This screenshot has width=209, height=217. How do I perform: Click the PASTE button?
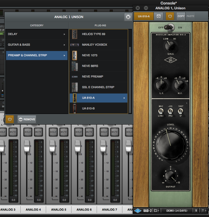point(190,16)
